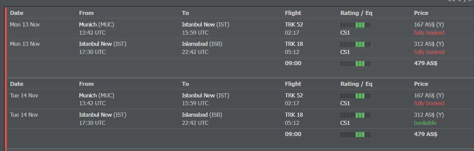Open Munich (MUC) origin on Tue 14 Nov
Image resolution: width=474 pixels, height=151 pixels.
pyautogui.click(x=97, y=95)
